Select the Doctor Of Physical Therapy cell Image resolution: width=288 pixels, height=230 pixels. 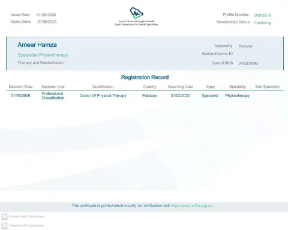tap(103, 96)
